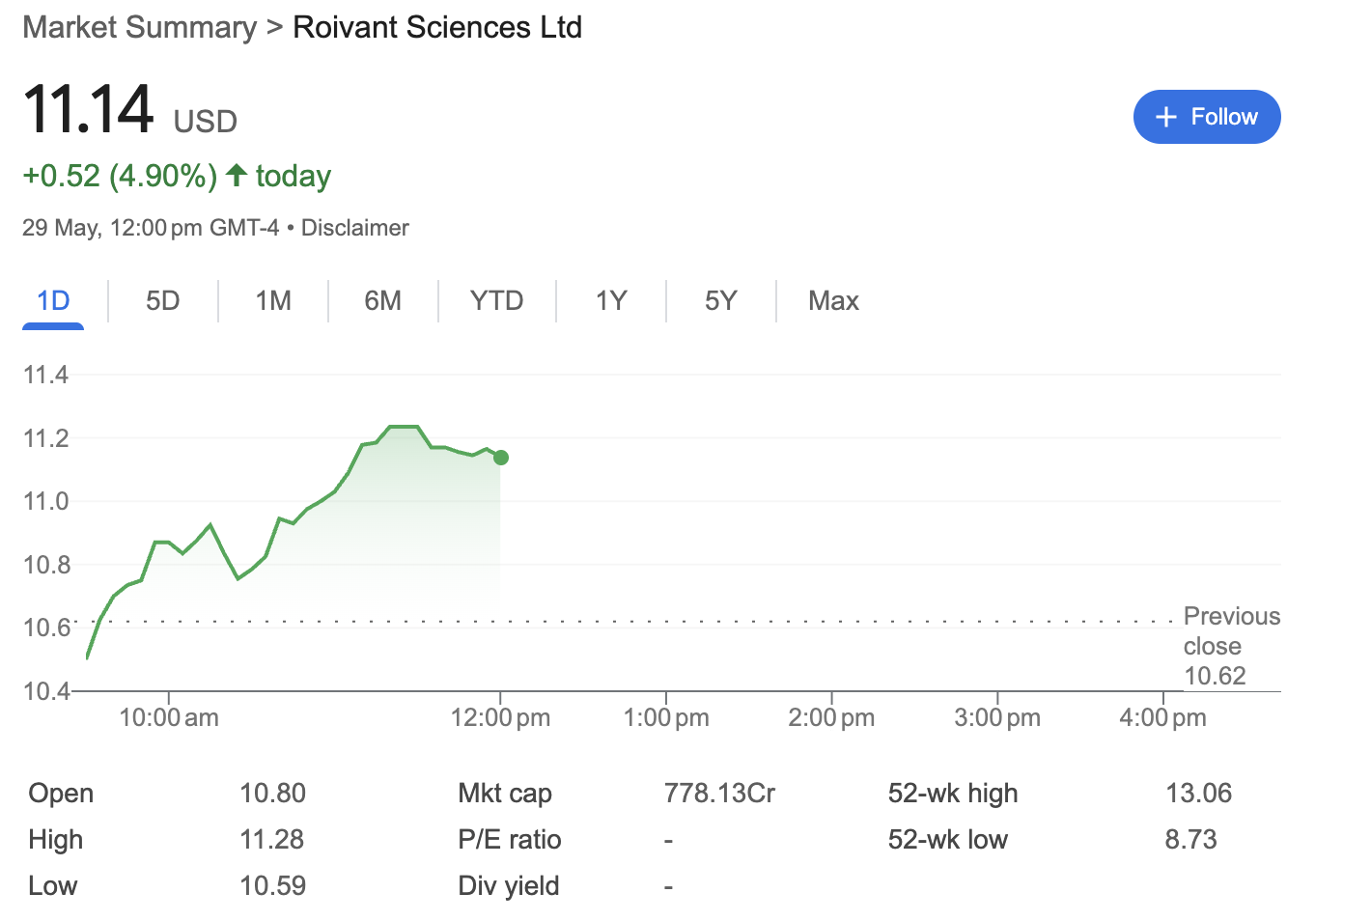Open the Market Summary breadcrumb link
Screen dimensions: 1371x921
tap(140, 27)
